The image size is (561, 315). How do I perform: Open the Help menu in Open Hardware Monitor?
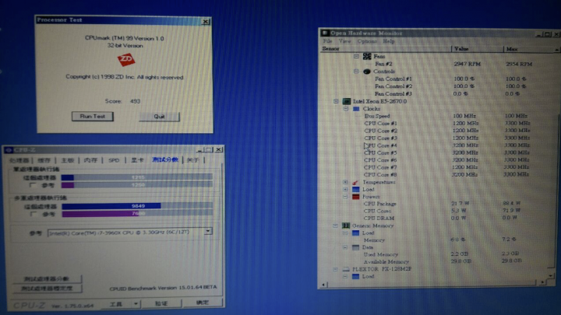coord(389,41)
